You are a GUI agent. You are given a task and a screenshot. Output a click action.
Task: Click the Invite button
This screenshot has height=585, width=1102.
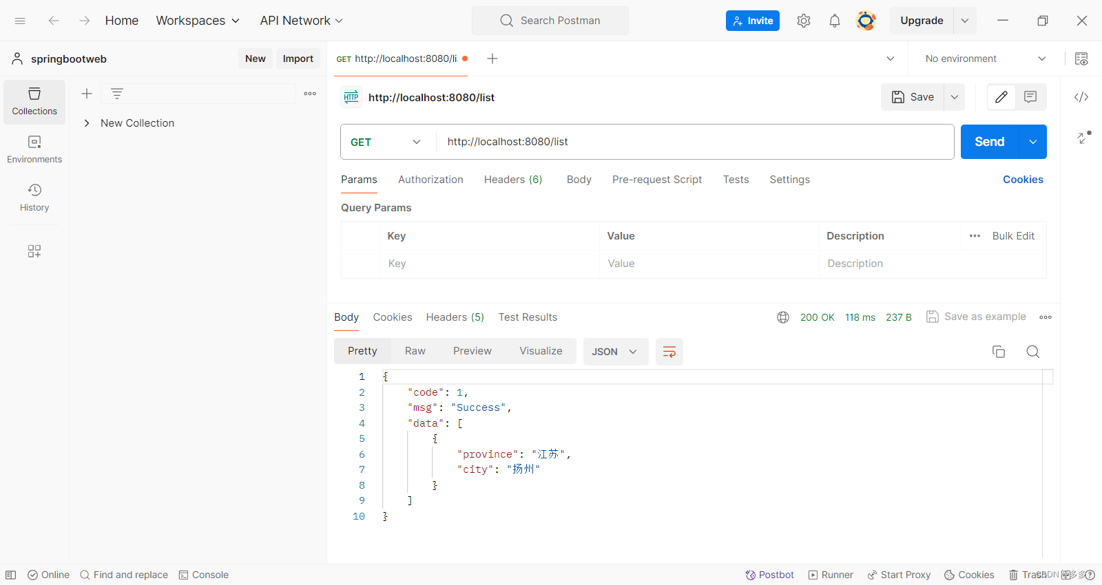point(753,21)
